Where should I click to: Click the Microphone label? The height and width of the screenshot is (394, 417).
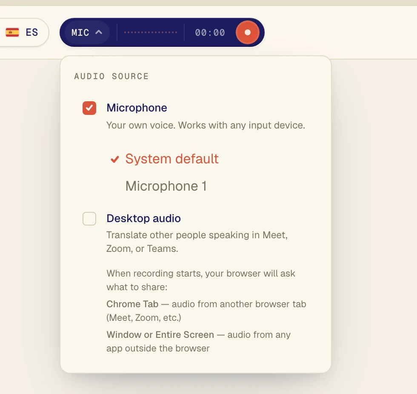137,108
